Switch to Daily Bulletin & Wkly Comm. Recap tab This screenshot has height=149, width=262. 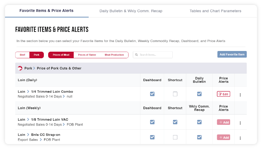131,11
